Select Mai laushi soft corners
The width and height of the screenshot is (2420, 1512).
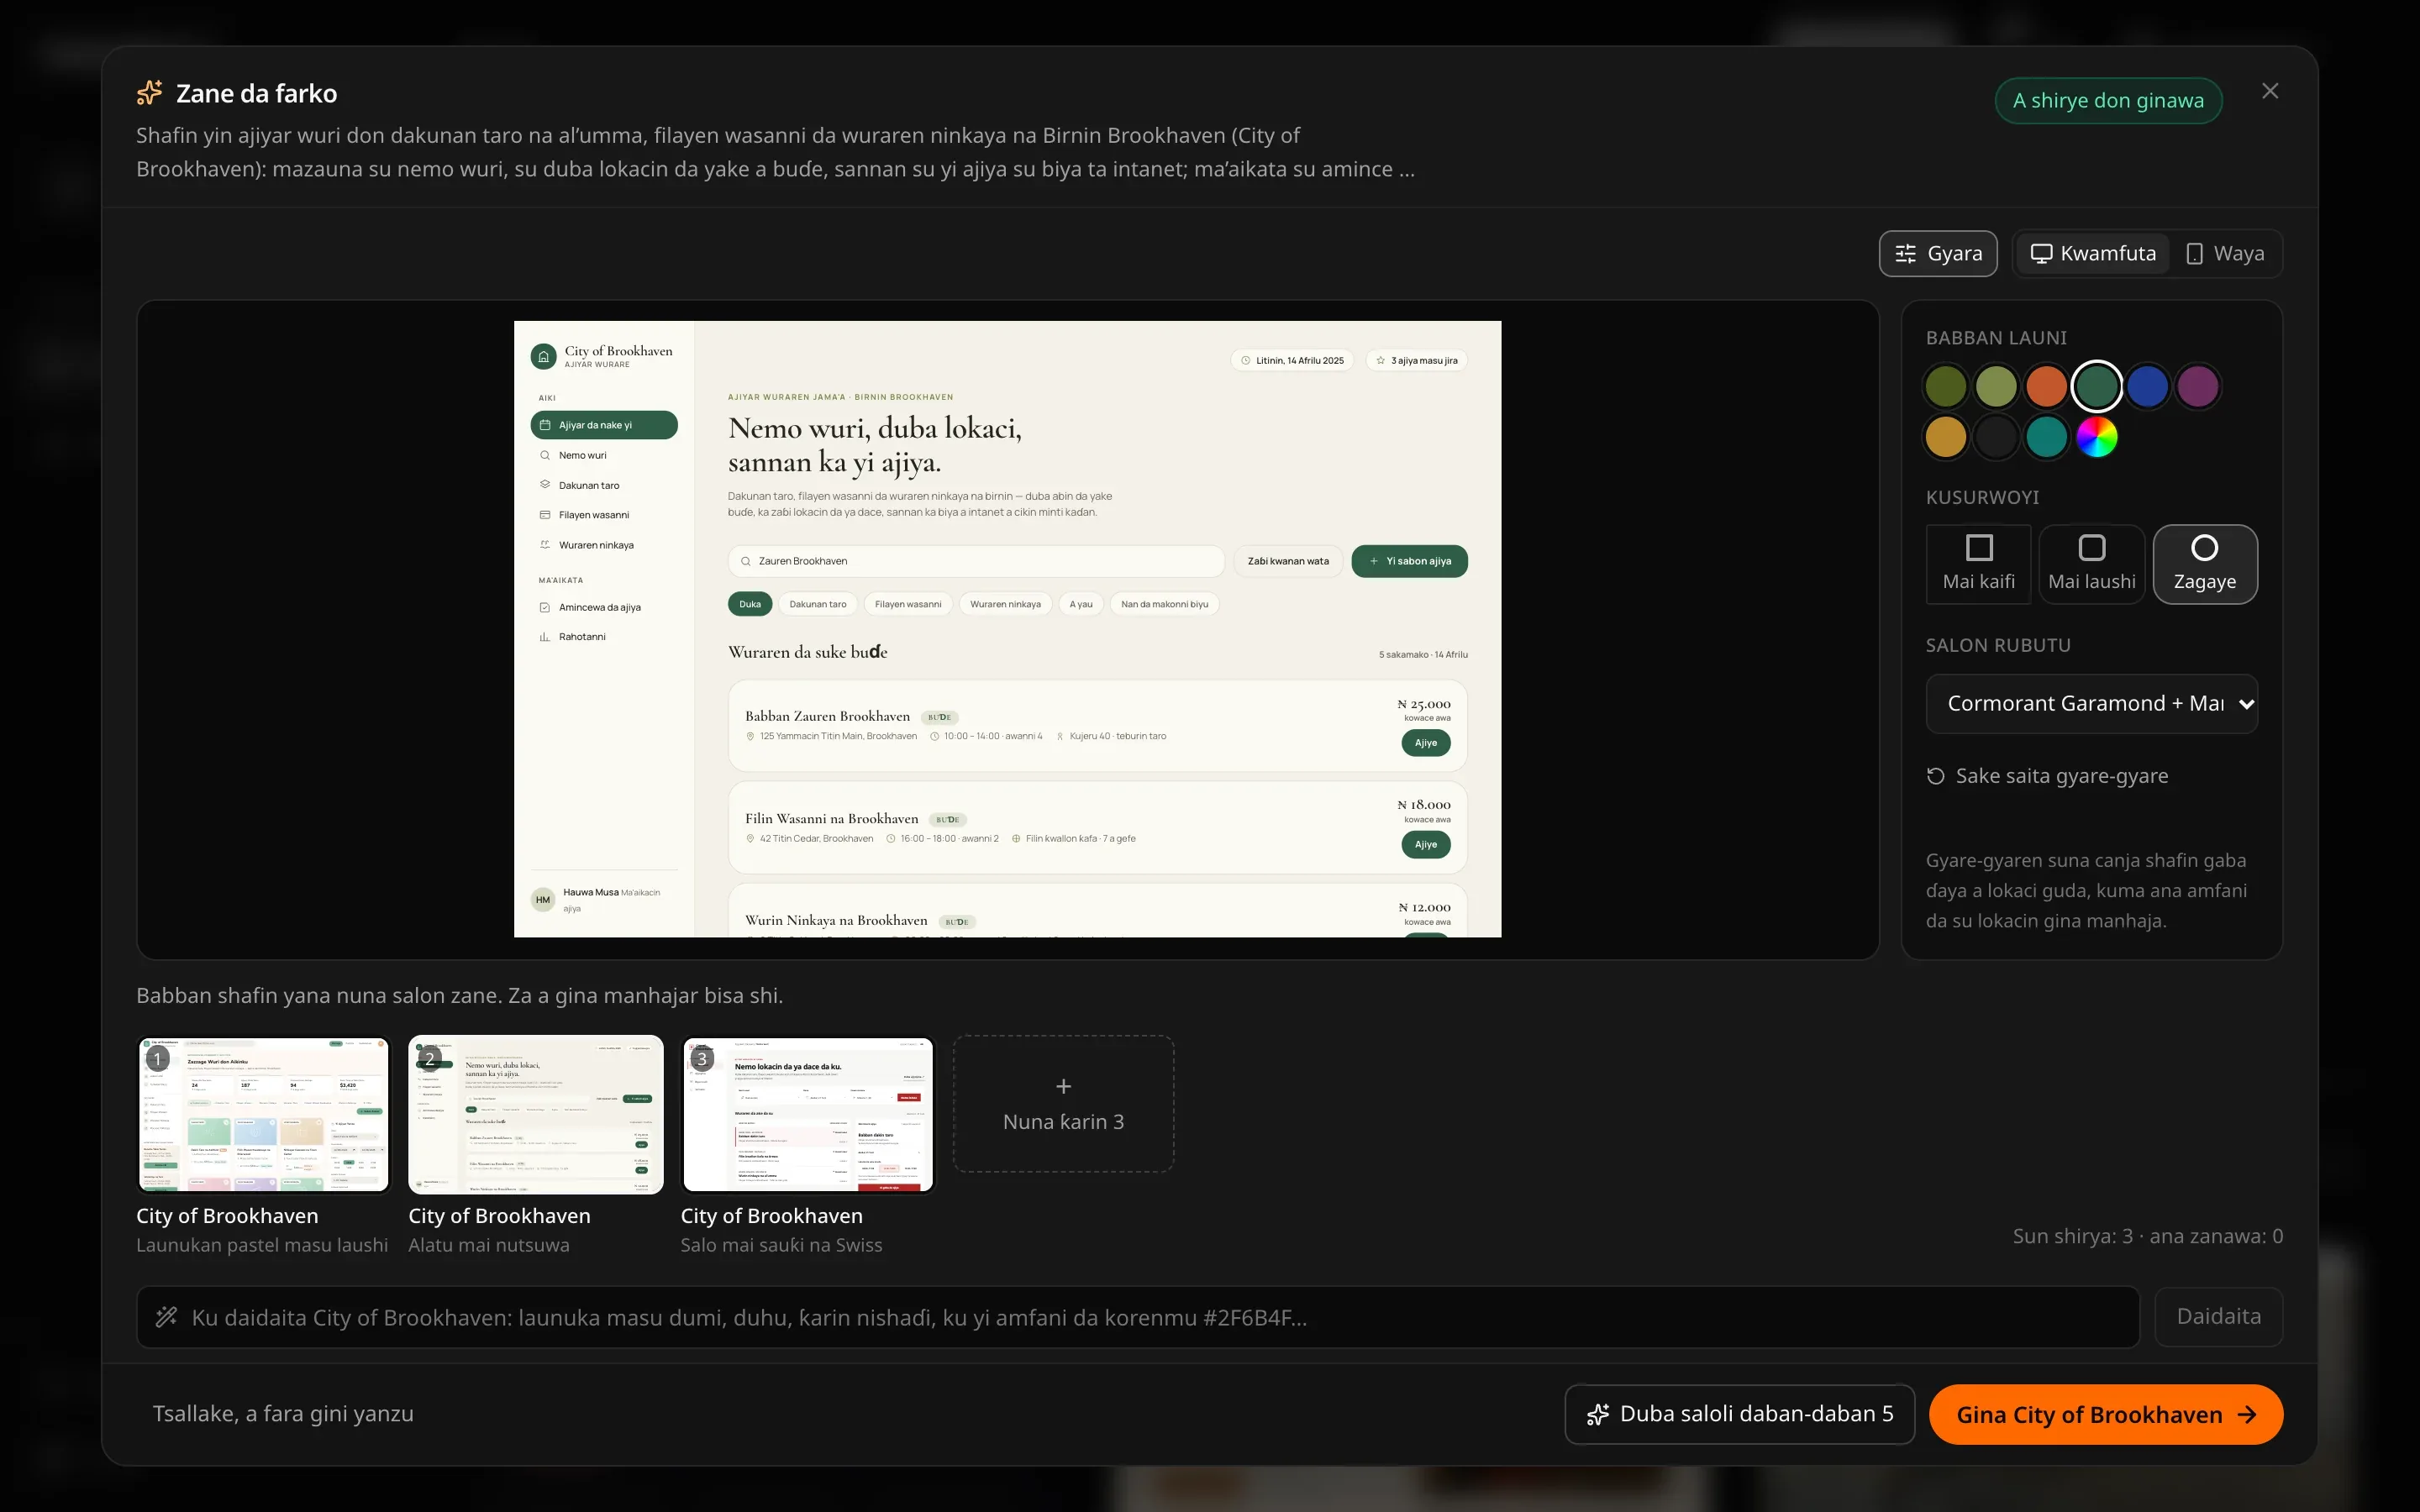2092,564
